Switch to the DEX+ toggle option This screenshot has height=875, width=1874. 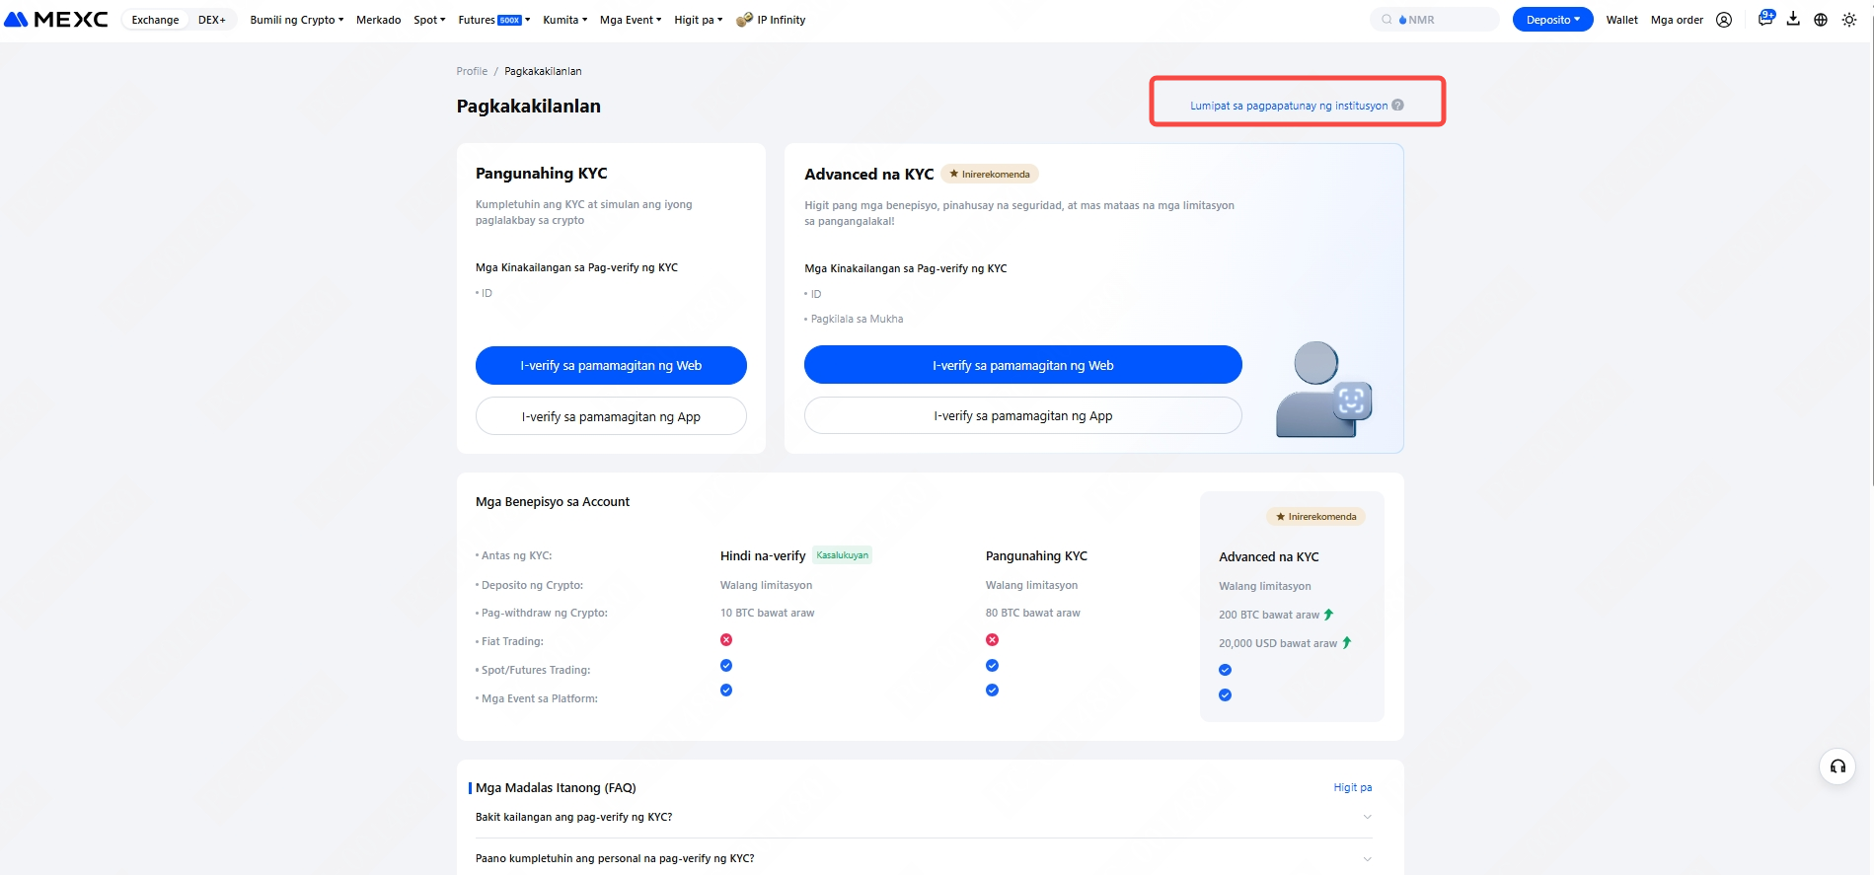[211, 20]
